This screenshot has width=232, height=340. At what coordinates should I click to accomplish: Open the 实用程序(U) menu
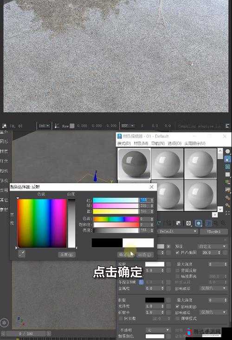tap(195, 144)
